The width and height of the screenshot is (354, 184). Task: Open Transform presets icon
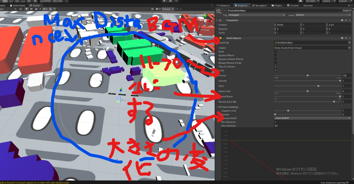346,20
